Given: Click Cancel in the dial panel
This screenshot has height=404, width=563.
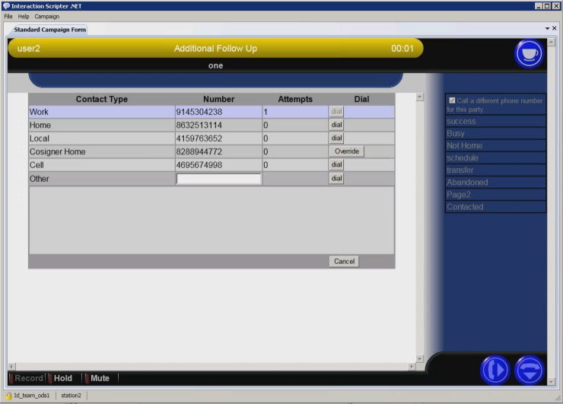Looking at the screenshot, I should (x=344, y=261).
